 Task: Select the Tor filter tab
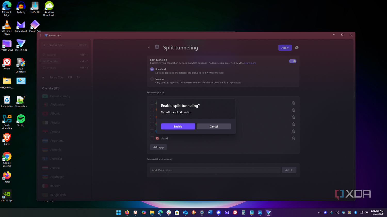tap(79, 77)
